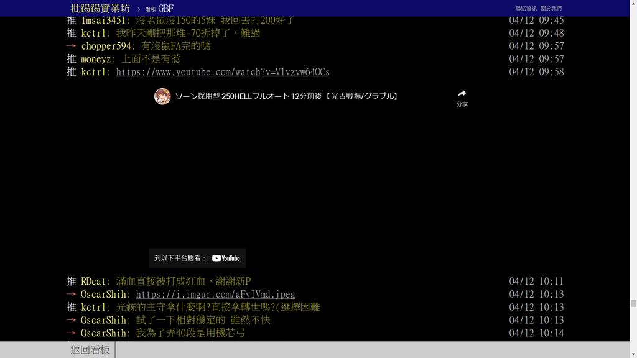Screen dimensions: 637x358
Task: Click username RDcat
Action: (95, 282)
